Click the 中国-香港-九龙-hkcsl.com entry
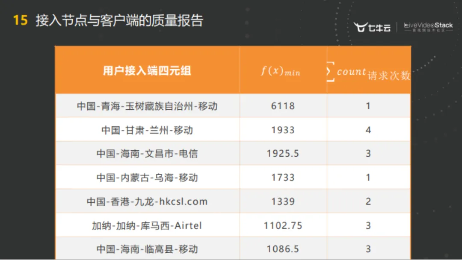The height and width of the screenshot is (260, 462). click(x=147, y=202)
